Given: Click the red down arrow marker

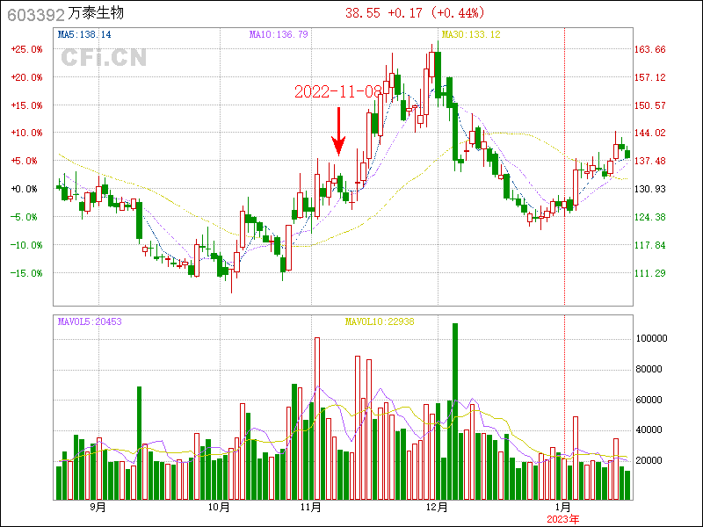Looking at the screenshot, I should pos(338,132).
